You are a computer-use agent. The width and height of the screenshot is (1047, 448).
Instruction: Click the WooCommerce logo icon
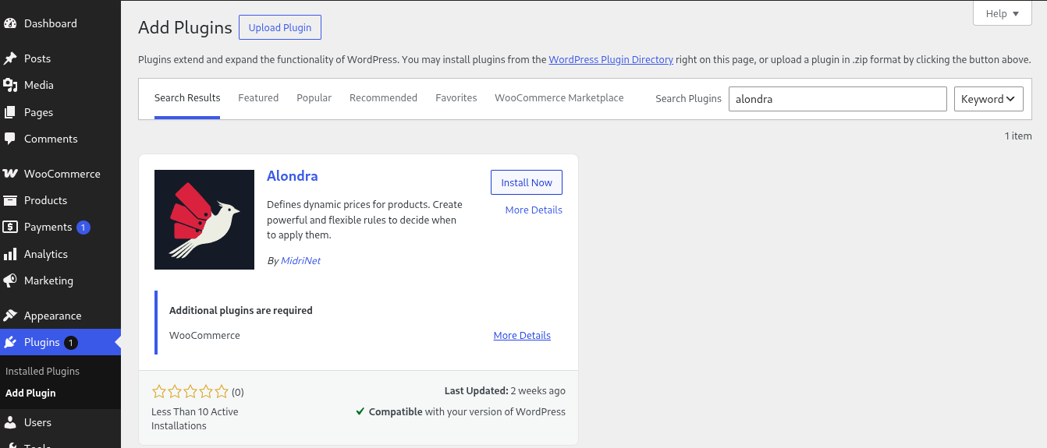10,174
